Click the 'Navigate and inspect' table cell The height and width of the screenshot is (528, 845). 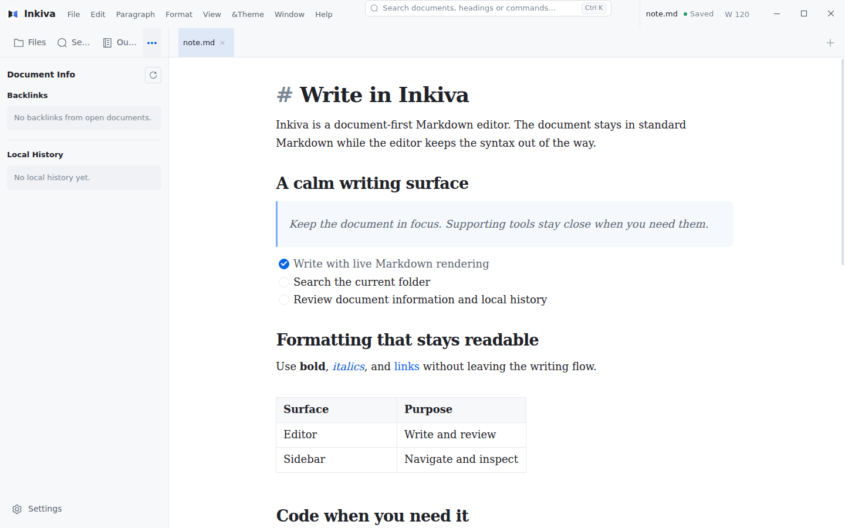click(x=461, y=459)
